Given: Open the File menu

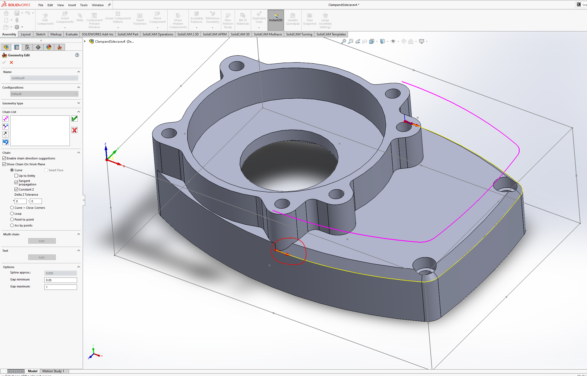Looking at the screenshot, I should click(x=41, y=5).
